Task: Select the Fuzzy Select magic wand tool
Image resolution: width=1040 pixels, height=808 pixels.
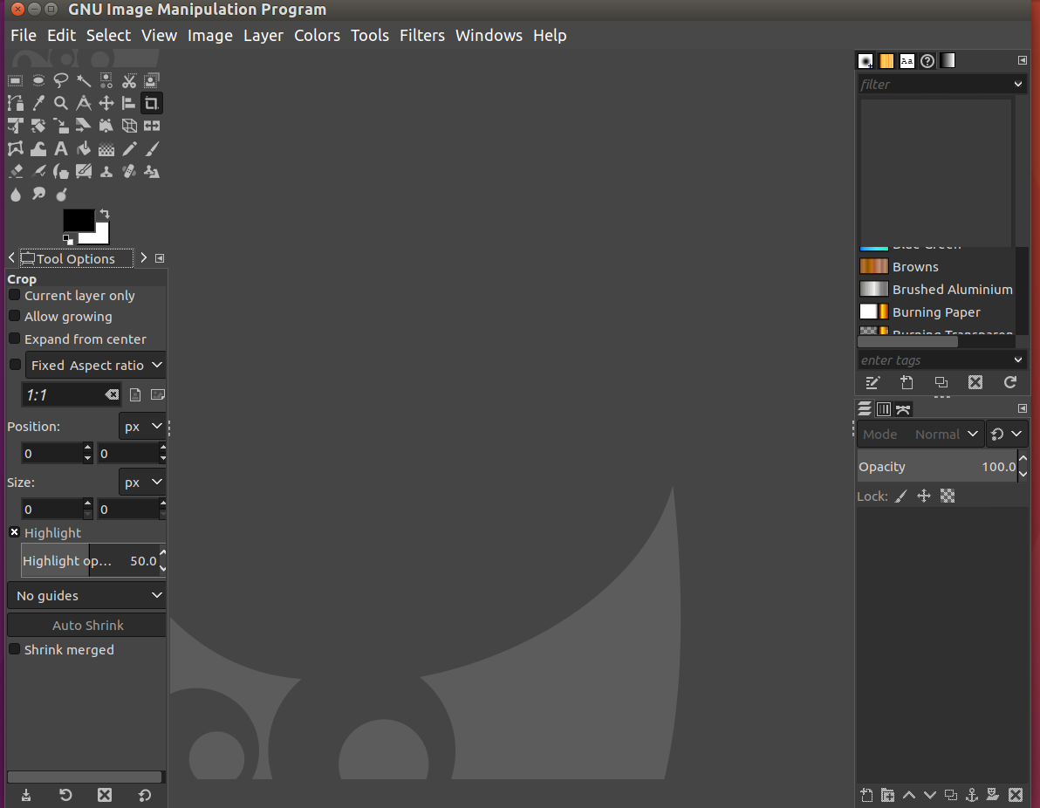Action: 84,81
